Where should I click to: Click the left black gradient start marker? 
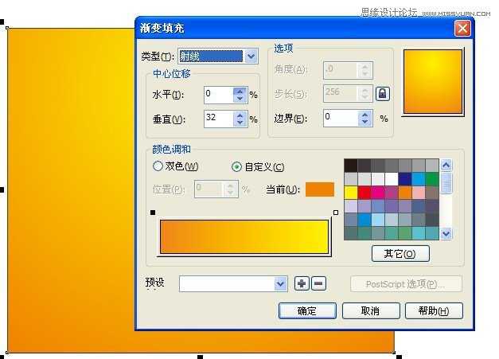pos(153,213)
